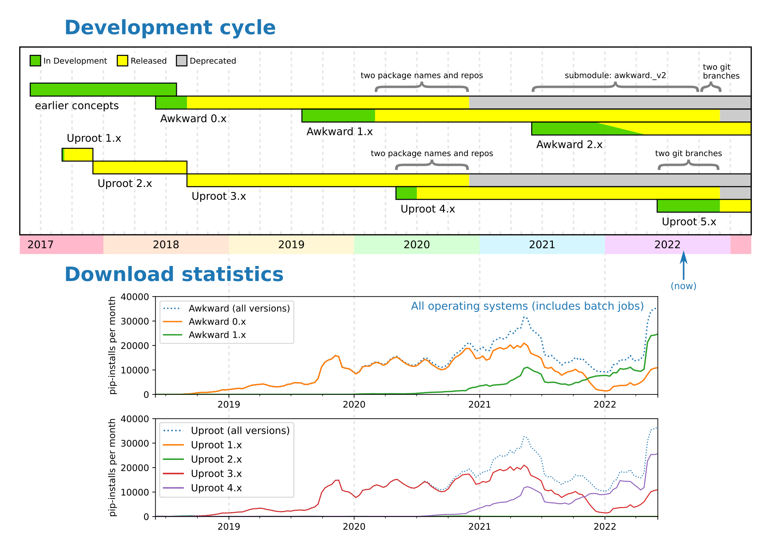Image resolution: width=771 pixels, height=549 pixels.
Task: Click 'Uproot (all versions)' legend entry
Action: coord(227,431)
